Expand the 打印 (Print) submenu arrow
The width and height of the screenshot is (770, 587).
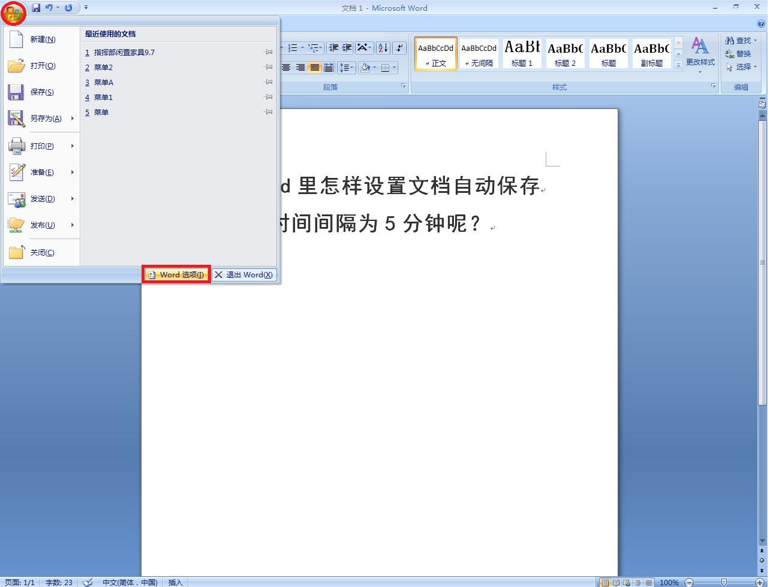coord(73,146)
